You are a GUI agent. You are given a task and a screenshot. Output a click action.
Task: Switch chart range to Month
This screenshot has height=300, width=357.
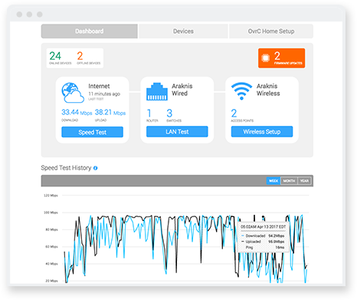tap(289, 181)
